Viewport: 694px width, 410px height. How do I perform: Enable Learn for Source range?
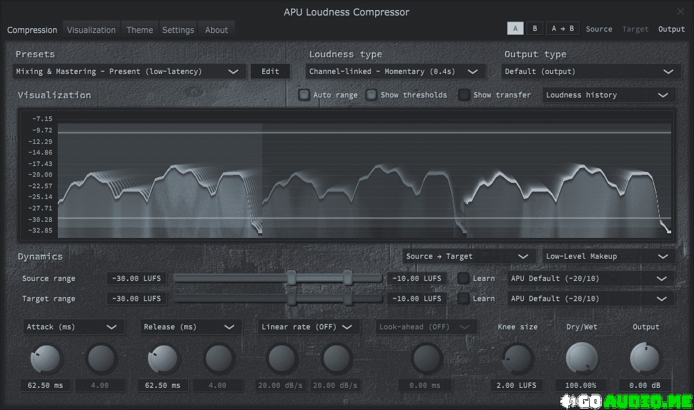pyautogui.click(x=463, y=278)
